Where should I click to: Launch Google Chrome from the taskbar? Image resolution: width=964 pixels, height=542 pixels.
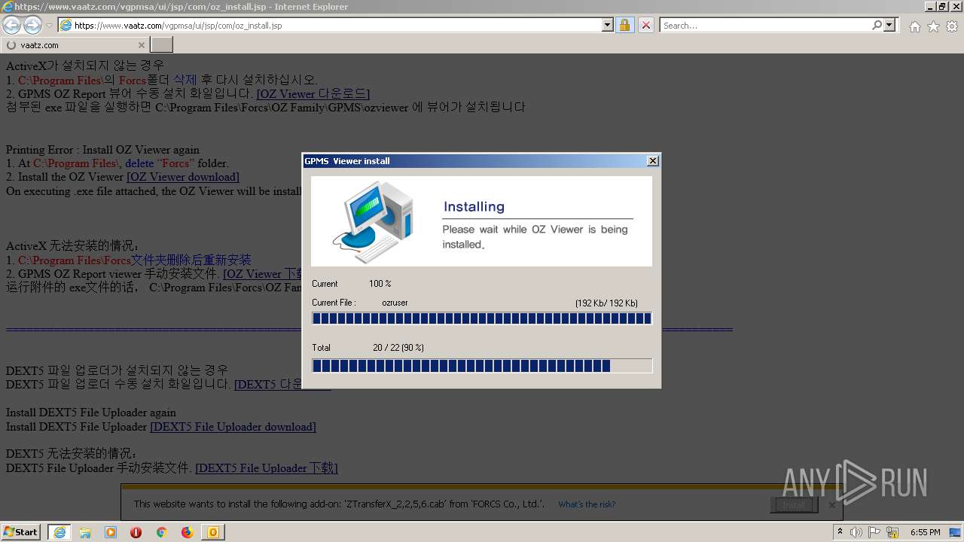(x=162, y=532)
